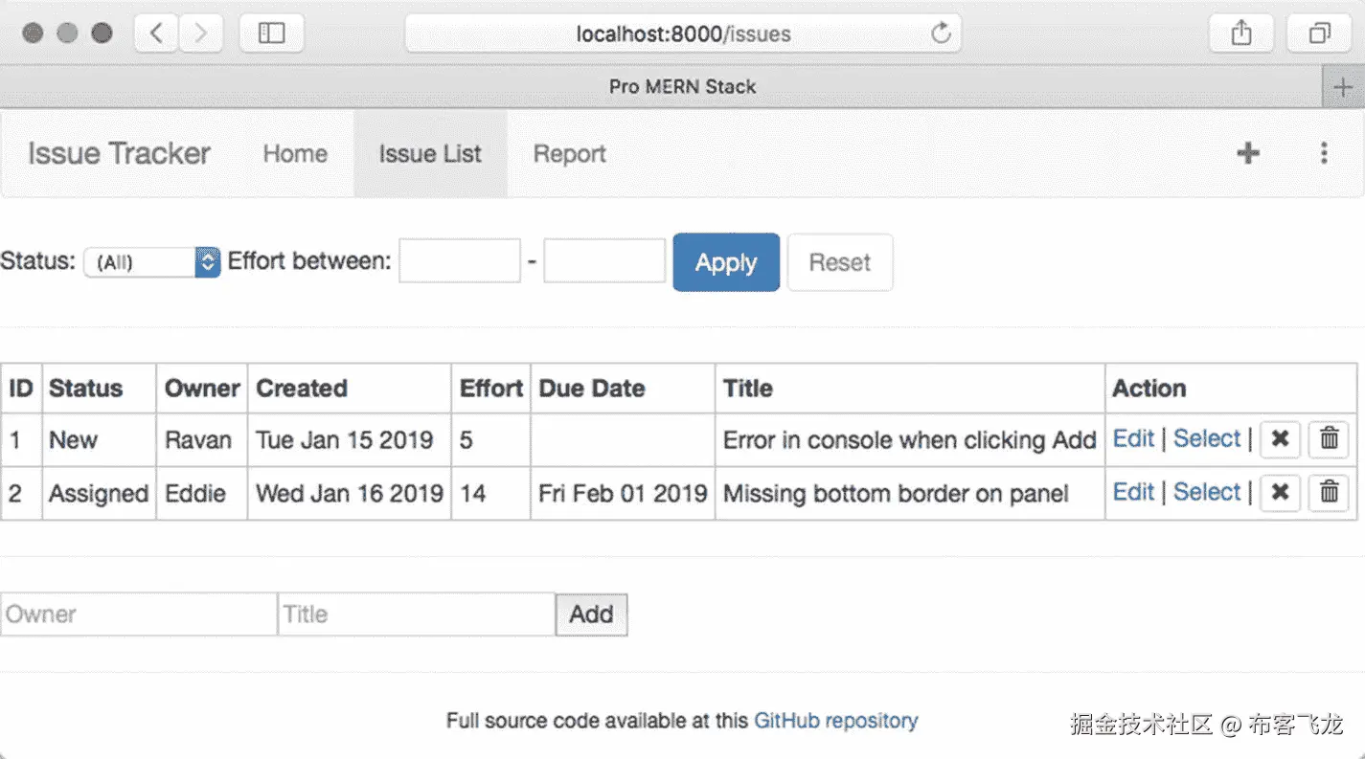The image size is (1365, 759).
Task: Close issue 1 with X icon
Action: coord(1280,439)
